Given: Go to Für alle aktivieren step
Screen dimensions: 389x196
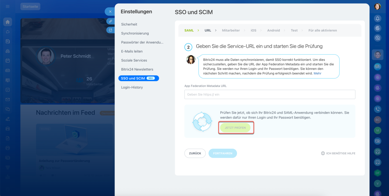Looking at the screenshot, I should tap(322, 30).
